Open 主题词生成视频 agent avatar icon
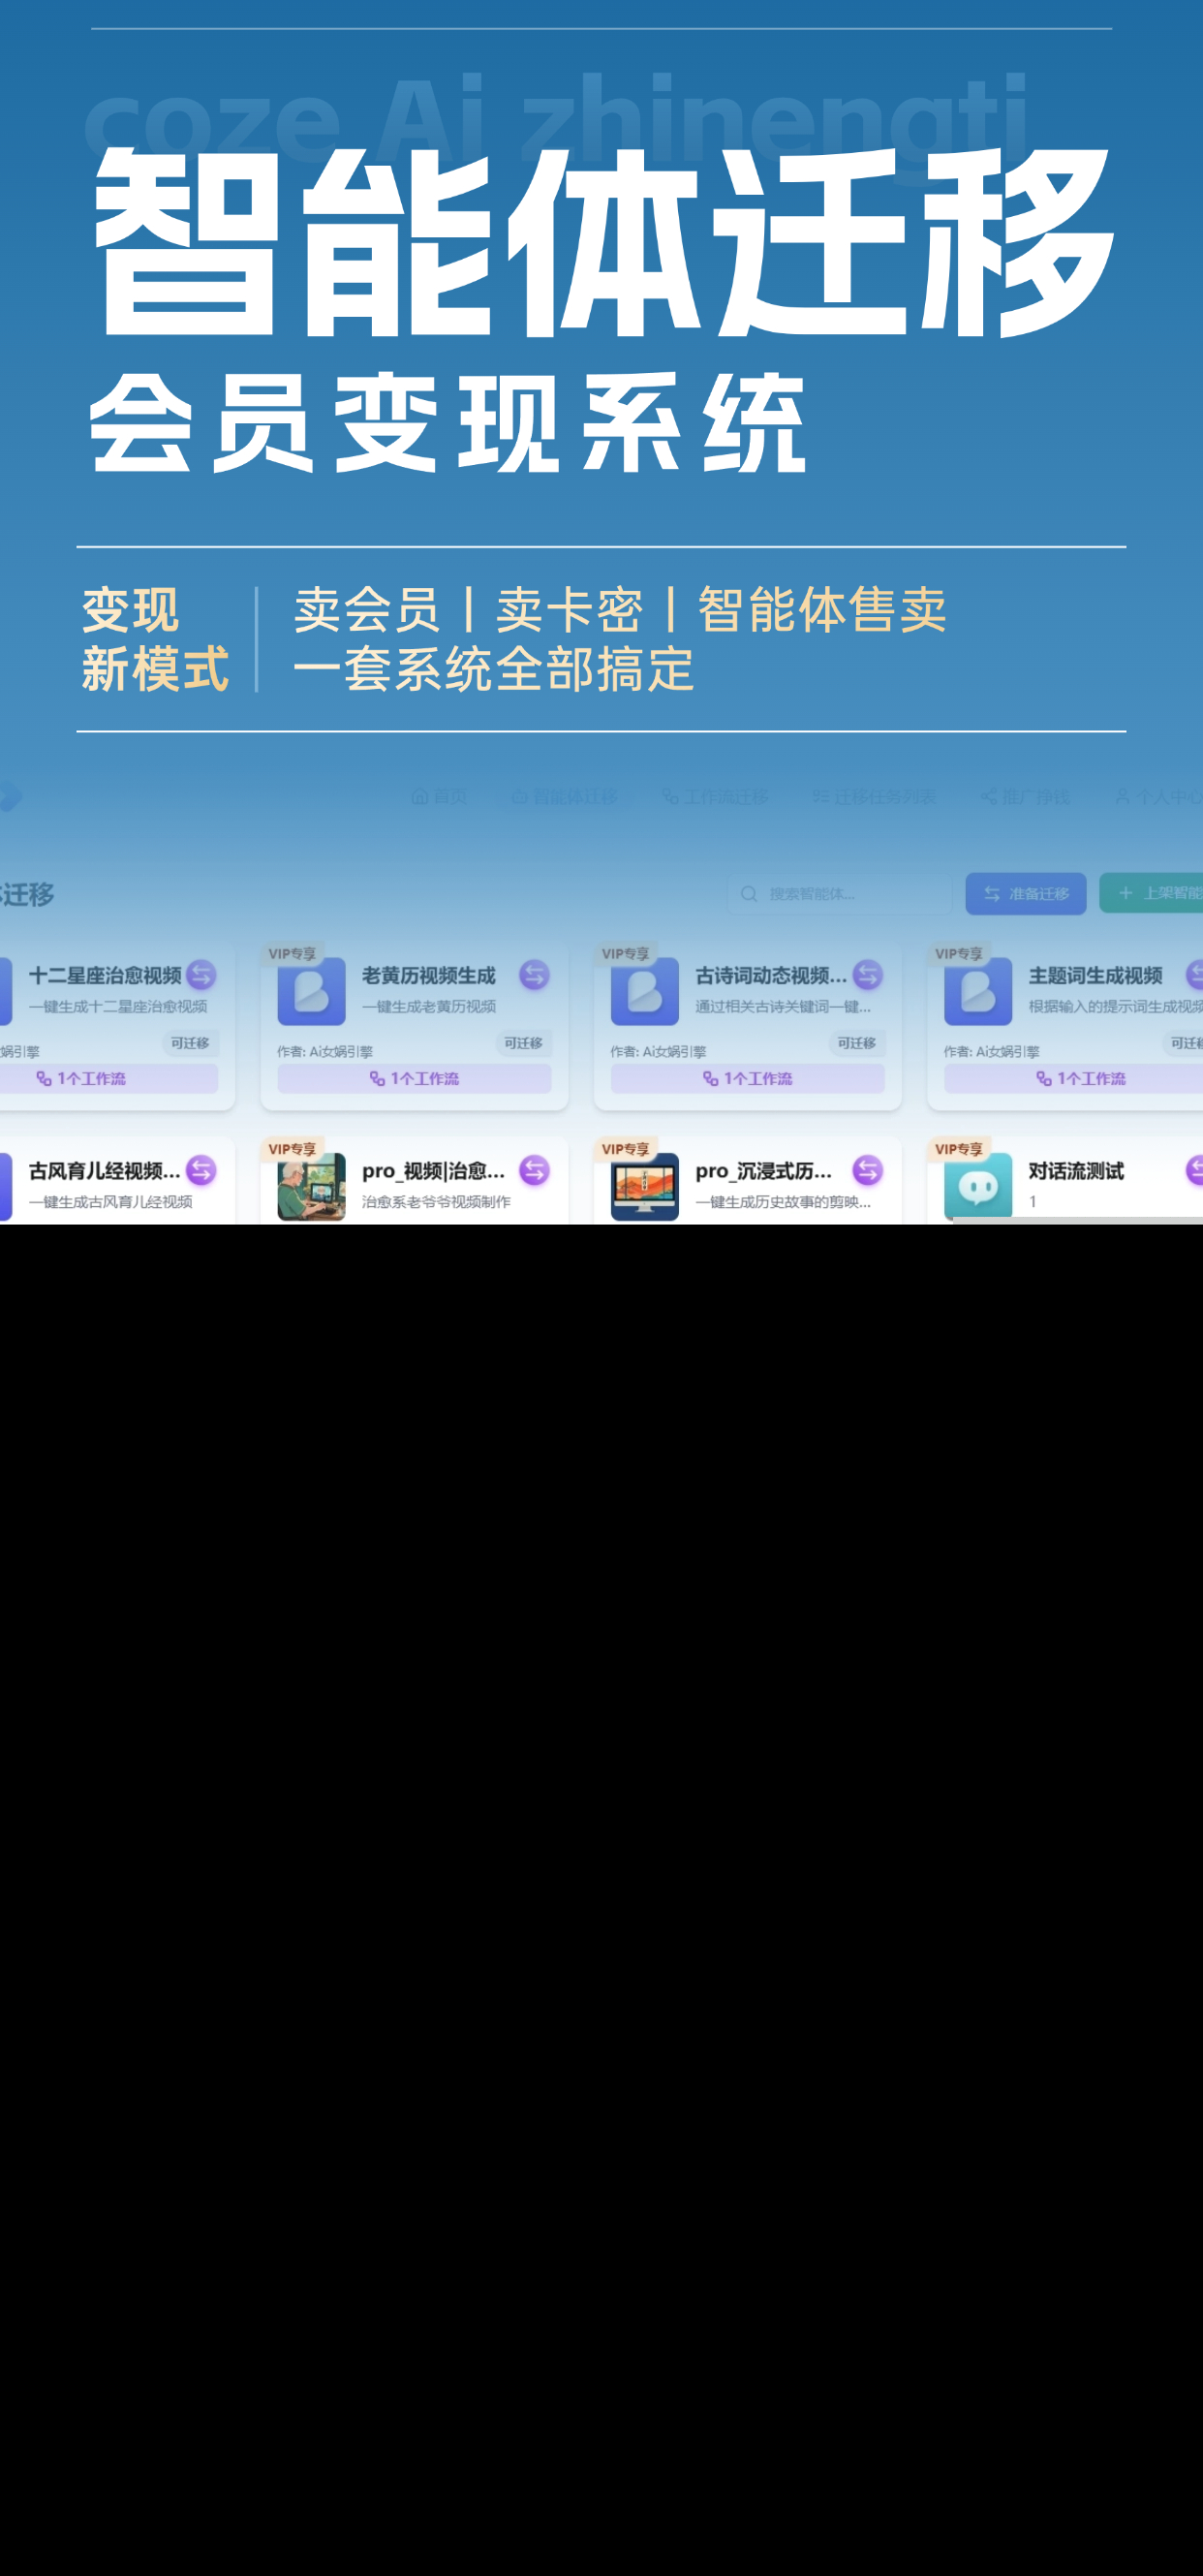 [978, 991]
